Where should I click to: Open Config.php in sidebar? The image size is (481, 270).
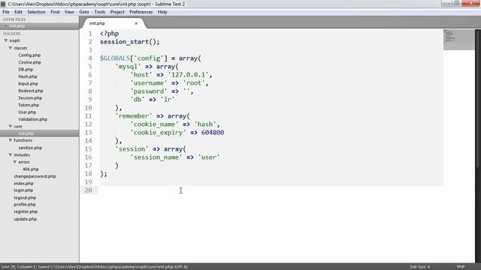29,55
